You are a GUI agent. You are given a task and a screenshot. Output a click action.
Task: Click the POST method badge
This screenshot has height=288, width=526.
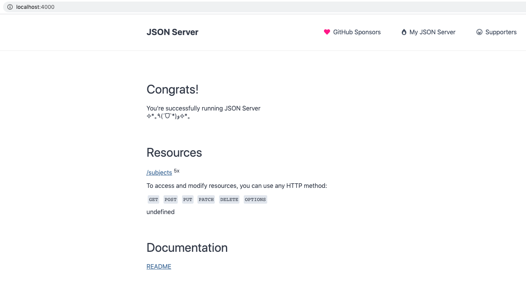170,199
